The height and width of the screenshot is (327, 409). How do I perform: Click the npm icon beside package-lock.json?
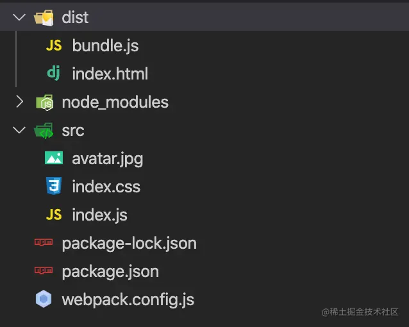click(44, 242)
